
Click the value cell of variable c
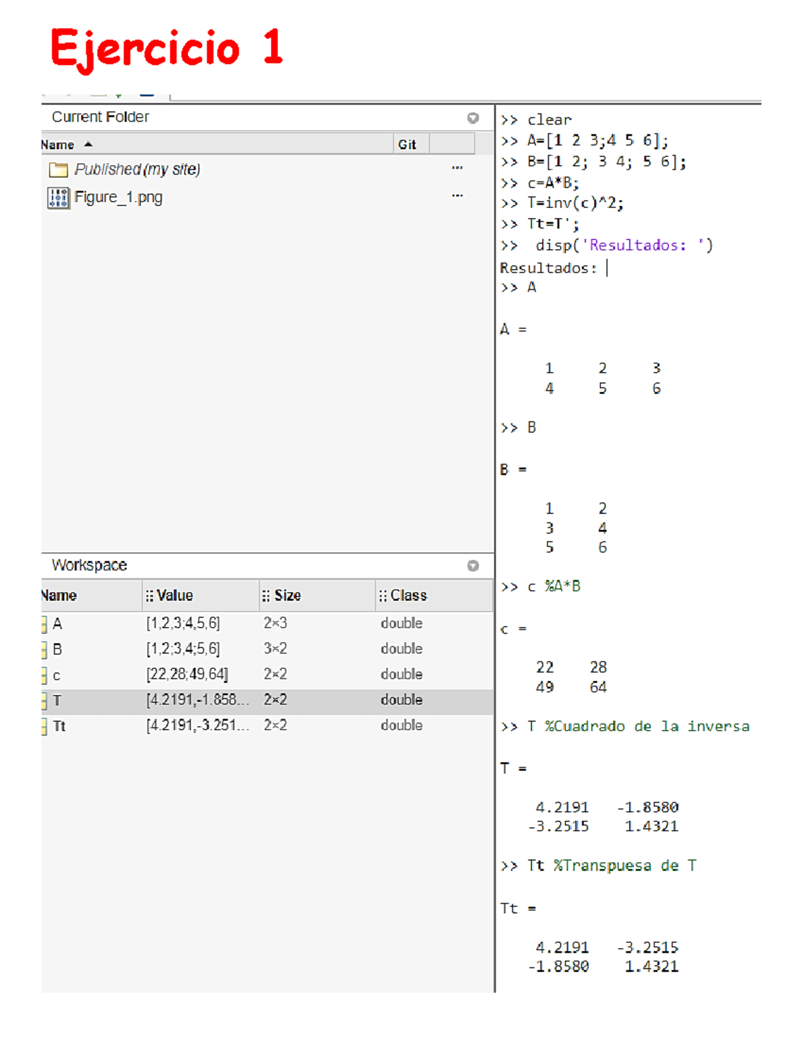(x=187, y=675)
